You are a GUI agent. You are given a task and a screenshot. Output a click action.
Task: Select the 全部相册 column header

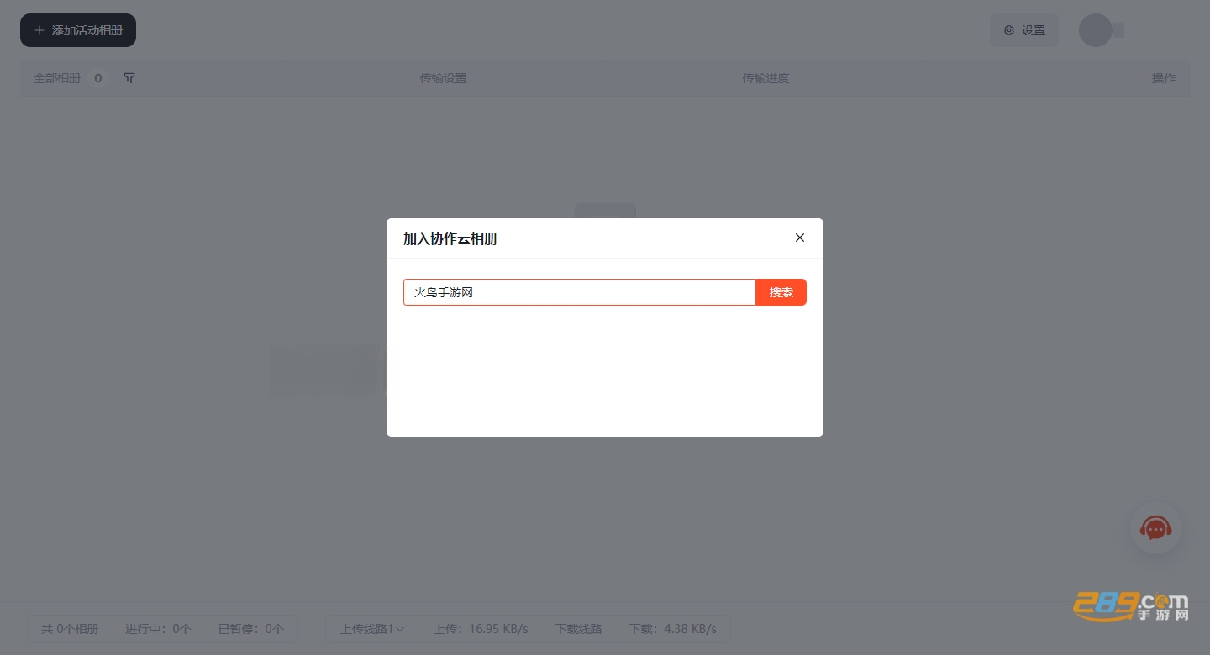pyautogui.click(x=57, y=78)
